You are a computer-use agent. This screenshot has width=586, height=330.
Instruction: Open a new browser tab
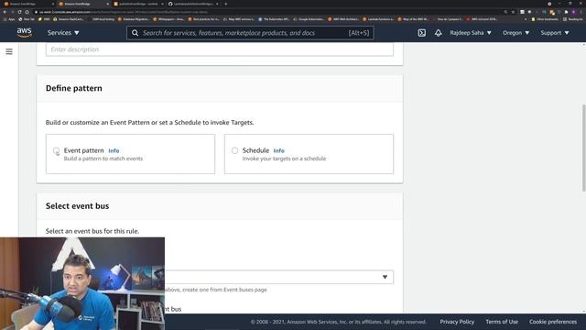(226, 4)
